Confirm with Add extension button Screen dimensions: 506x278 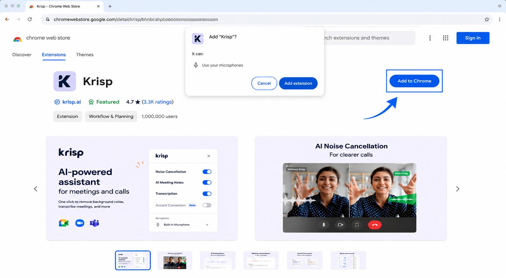(x=298, y=83)
